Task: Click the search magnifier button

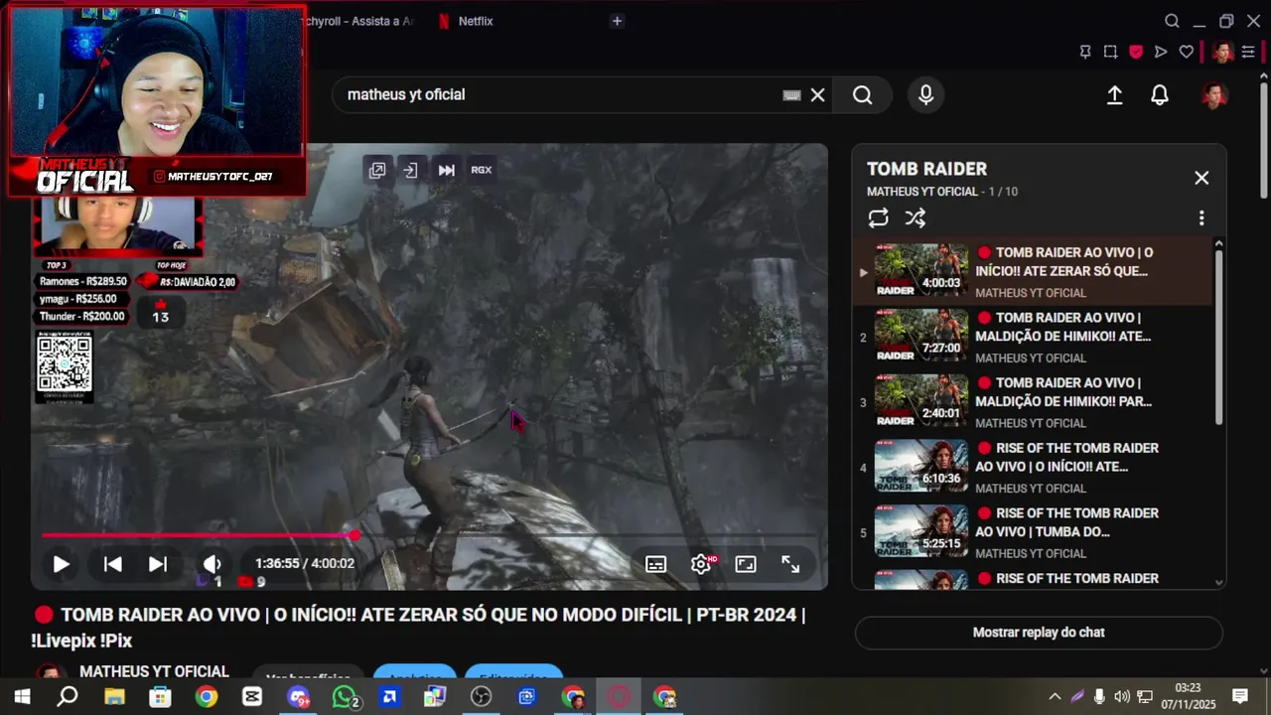Action: click(x=862, y=95)
